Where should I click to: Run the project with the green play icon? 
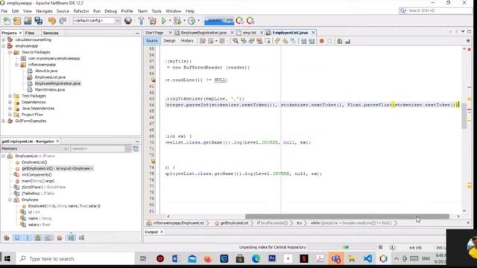pos(164,21)
